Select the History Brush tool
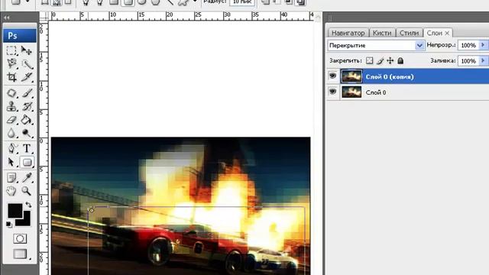The image size is (489, 275). pyautogui.click(x=27, y=107)
